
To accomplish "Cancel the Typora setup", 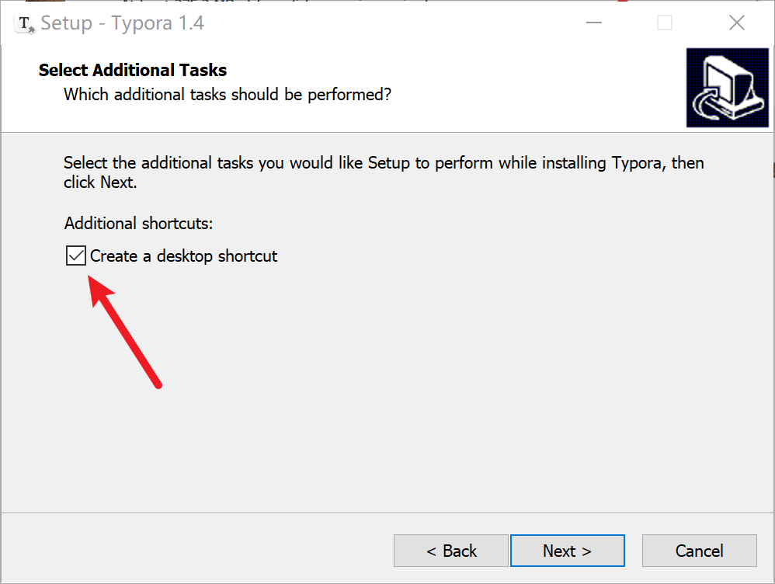I will point(699,551).
